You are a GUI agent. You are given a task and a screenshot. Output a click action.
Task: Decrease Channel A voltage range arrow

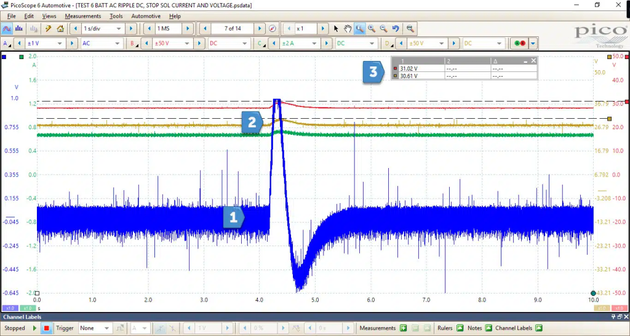(x=19, y=44)
